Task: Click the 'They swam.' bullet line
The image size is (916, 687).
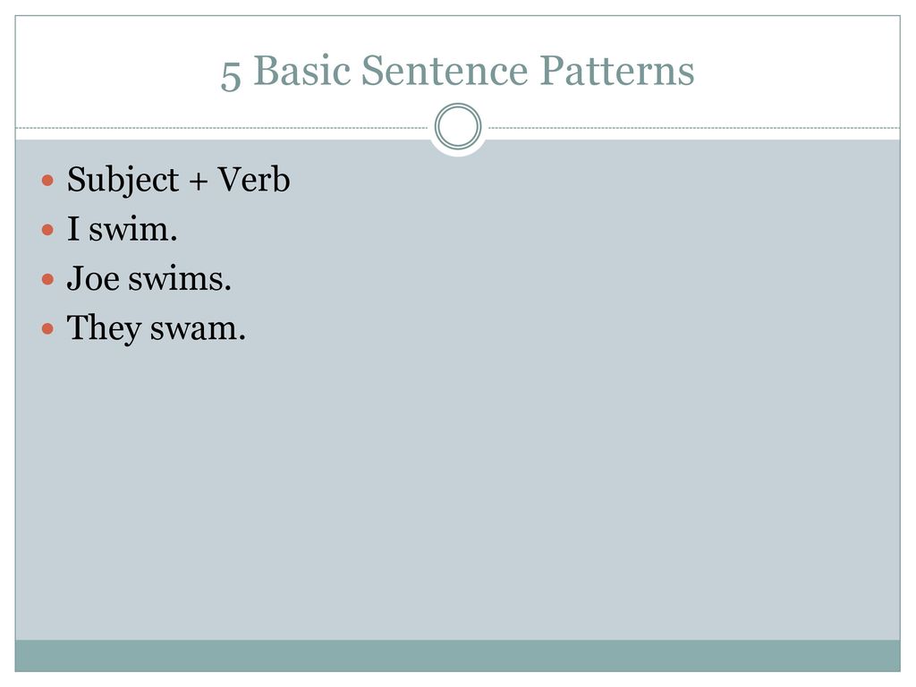Action: pos(156,327)
